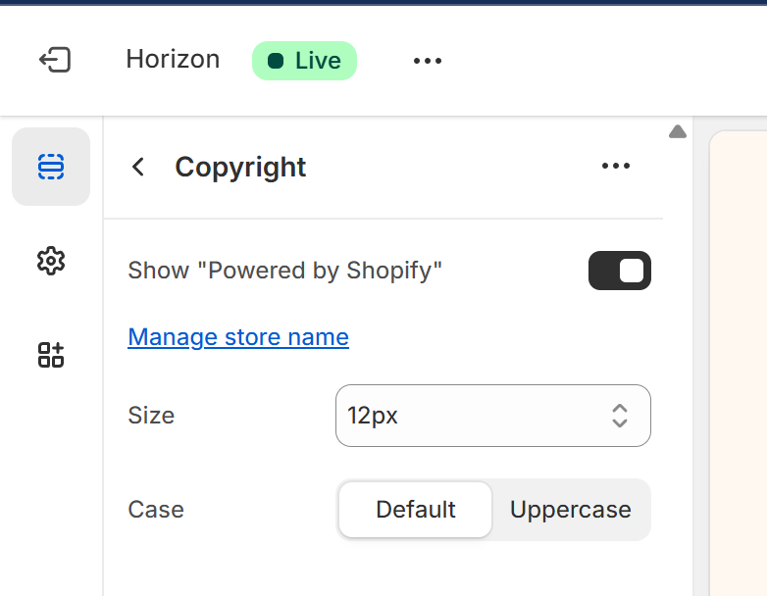This screenshot has height=596, width=767.
Task: Click the Show "Powered by Shopify" label
Action: coord(285,271)
